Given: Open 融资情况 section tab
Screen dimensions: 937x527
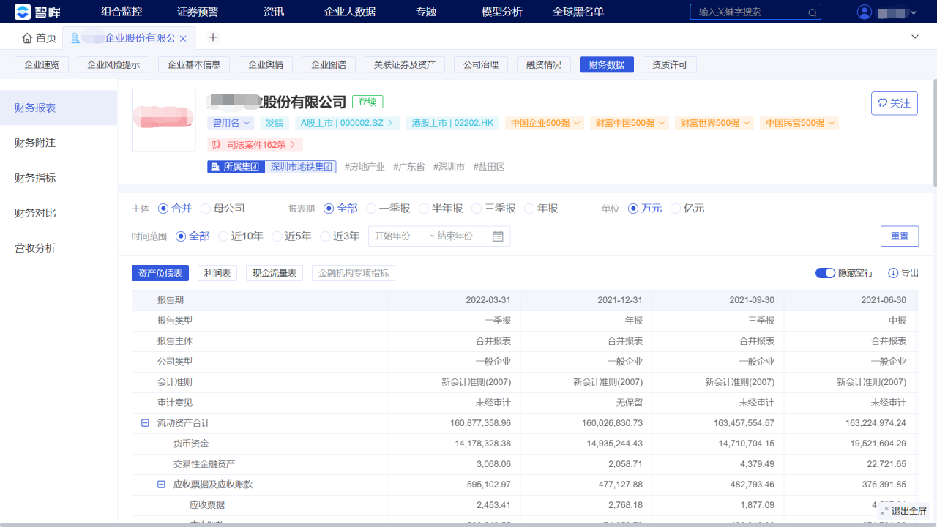Looking at the screenshot, I should coord(544,64).
